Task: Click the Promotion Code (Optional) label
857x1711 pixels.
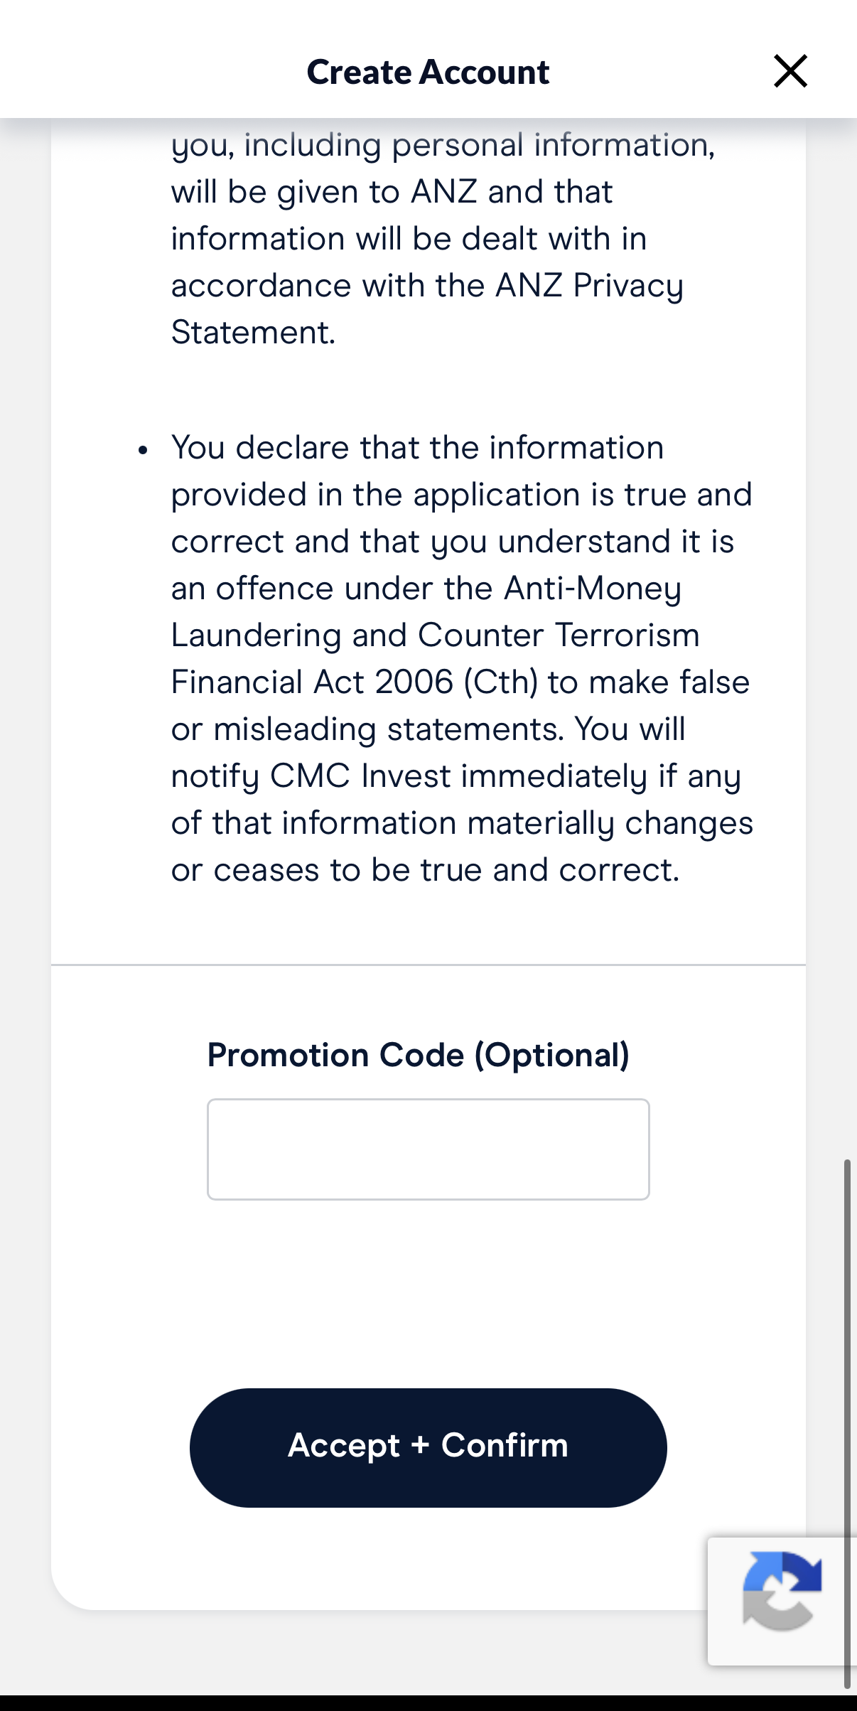Action: pyautogui.click(x=418, y=1054)
